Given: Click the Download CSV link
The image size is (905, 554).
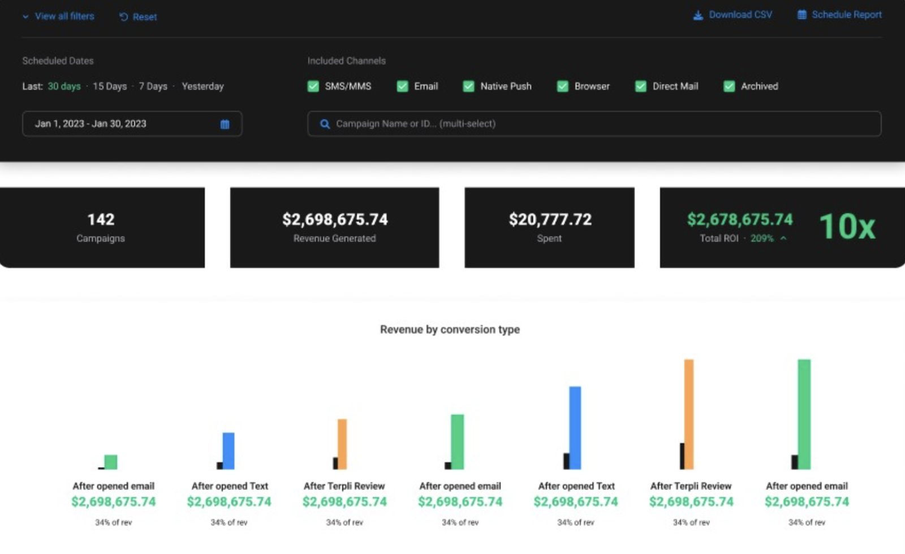Looking at the screenshot, I should click(740, 15).
